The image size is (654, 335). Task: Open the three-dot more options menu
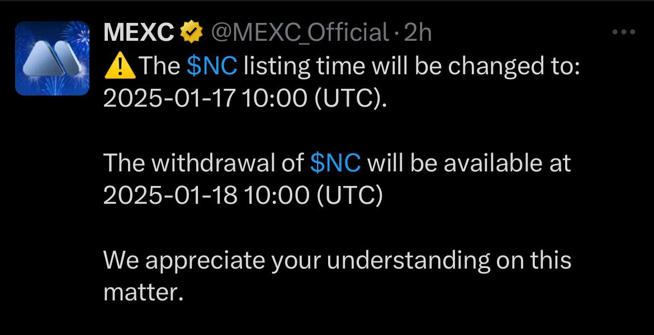(x=624, y=32)
